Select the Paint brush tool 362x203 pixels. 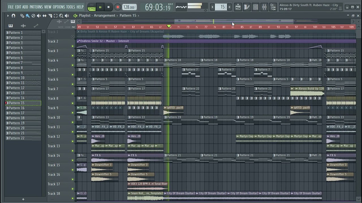tap(27, 16)
